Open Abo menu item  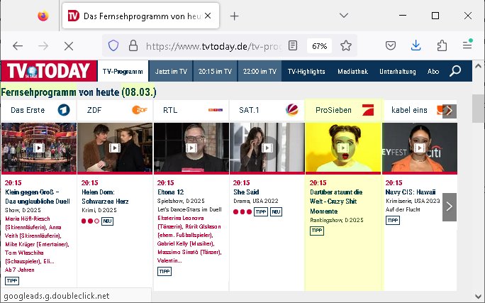coord(433,72)
